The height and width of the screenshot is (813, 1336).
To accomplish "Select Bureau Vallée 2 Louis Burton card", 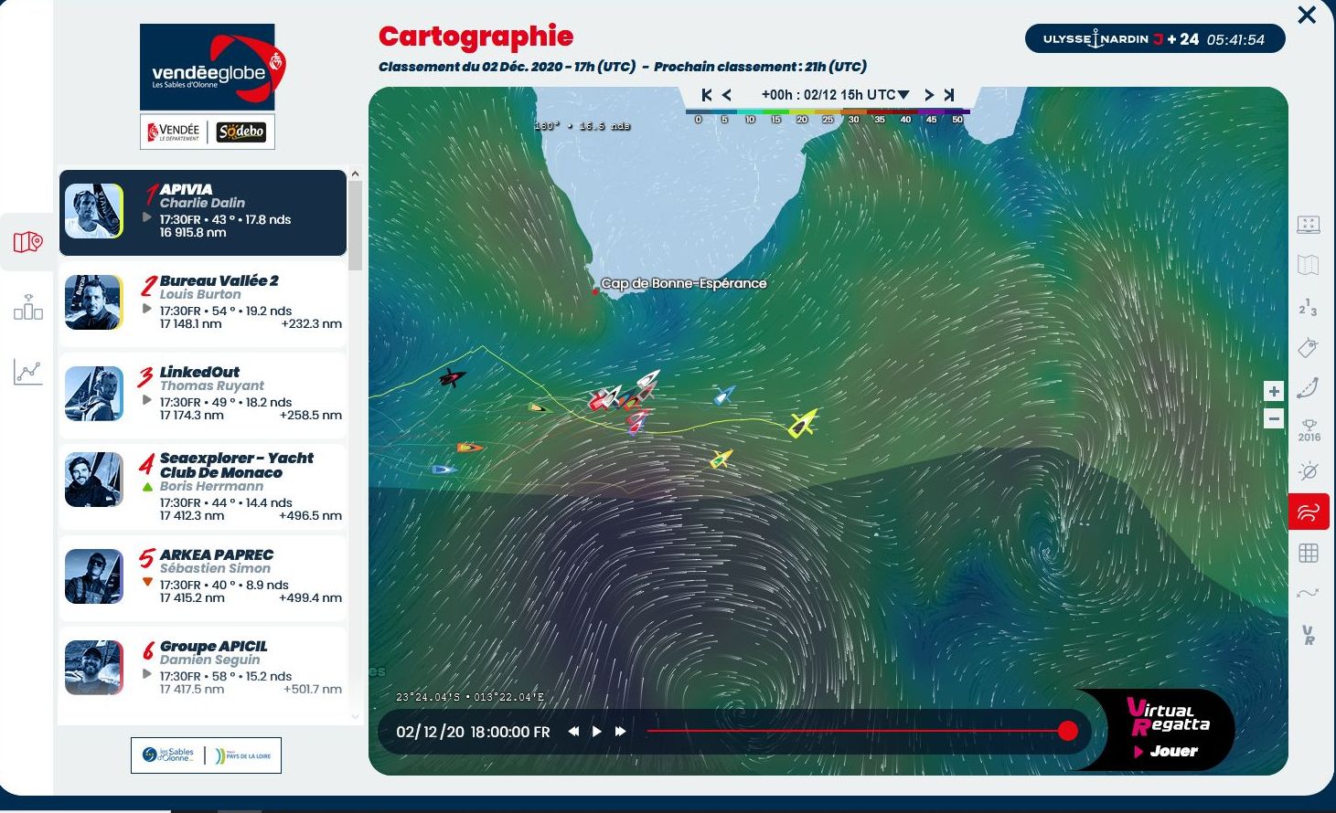I will [203, 302].
